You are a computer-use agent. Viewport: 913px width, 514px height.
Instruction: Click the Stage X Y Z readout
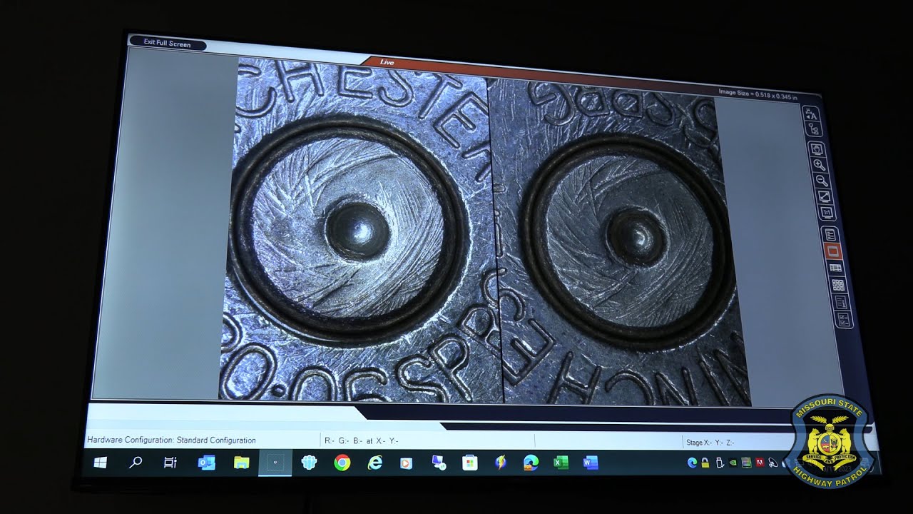click(710, 443)
